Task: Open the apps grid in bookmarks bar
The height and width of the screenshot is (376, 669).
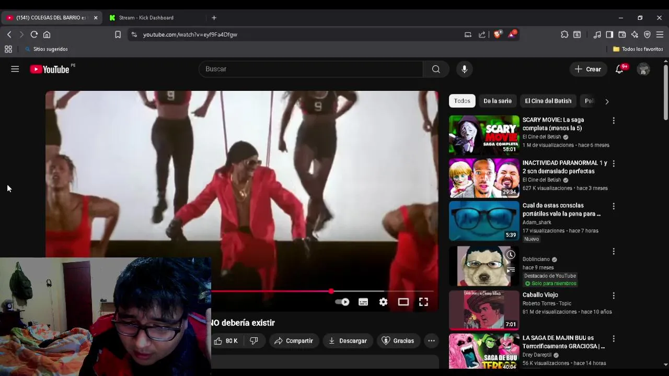Action: coord(8,49)
